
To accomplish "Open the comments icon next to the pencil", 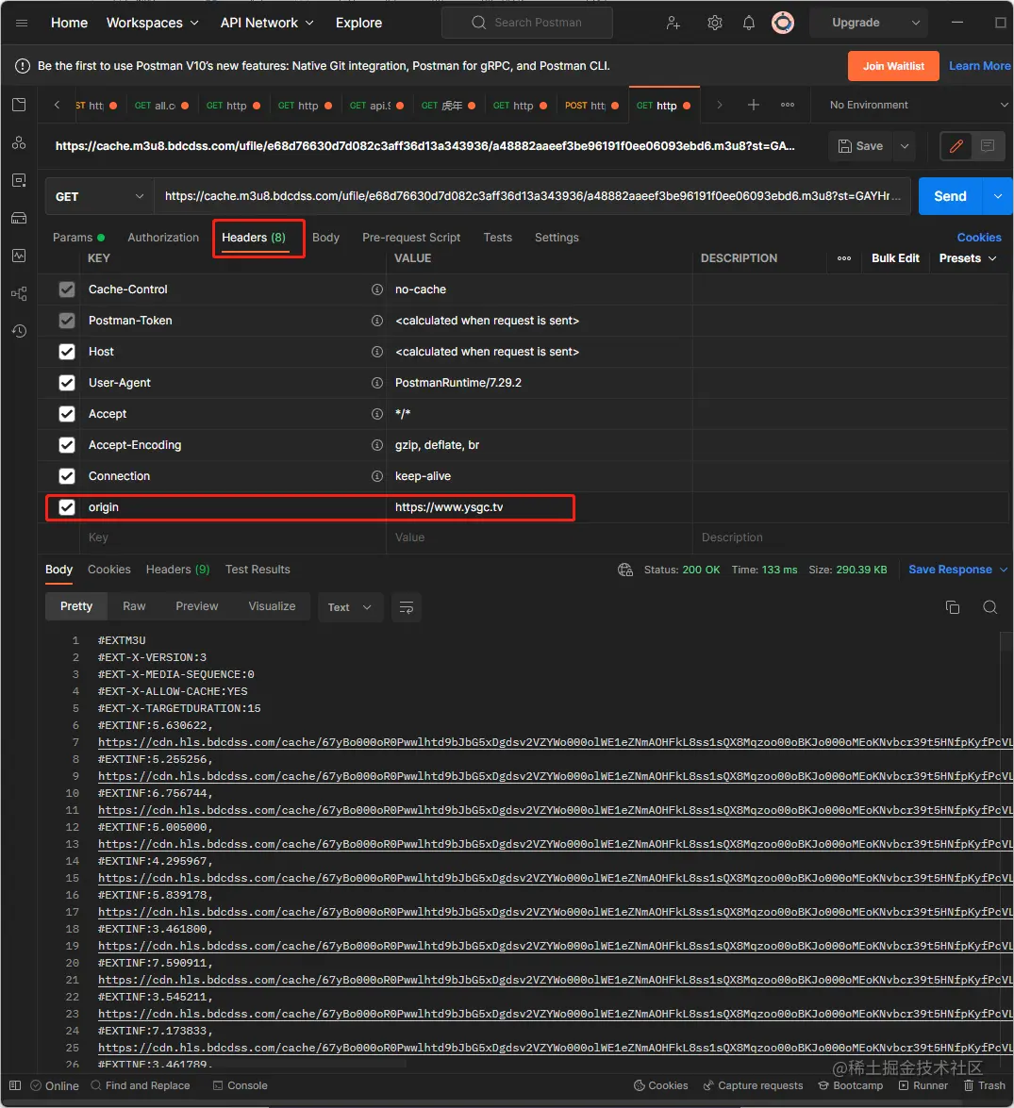I will 988,146.
